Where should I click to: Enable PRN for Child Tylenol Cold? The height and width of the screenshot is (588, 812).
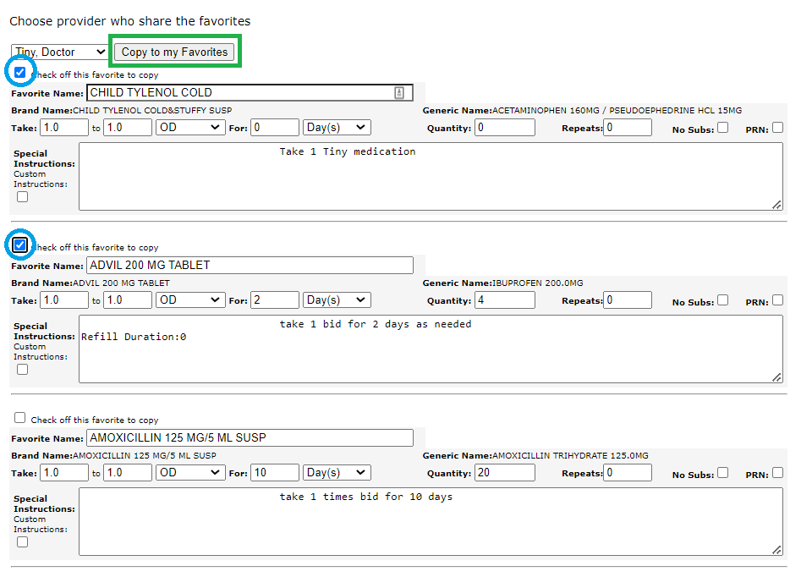(x=777, y=128)
